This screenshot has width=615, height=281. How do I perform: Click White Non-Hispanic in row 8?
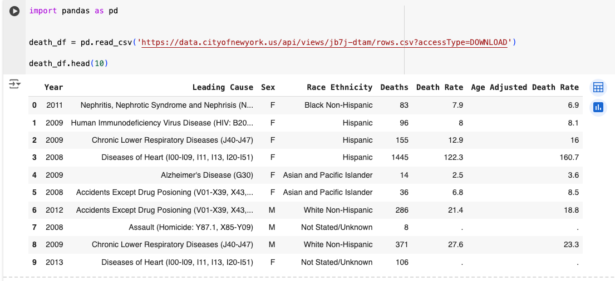pos(338,244)
